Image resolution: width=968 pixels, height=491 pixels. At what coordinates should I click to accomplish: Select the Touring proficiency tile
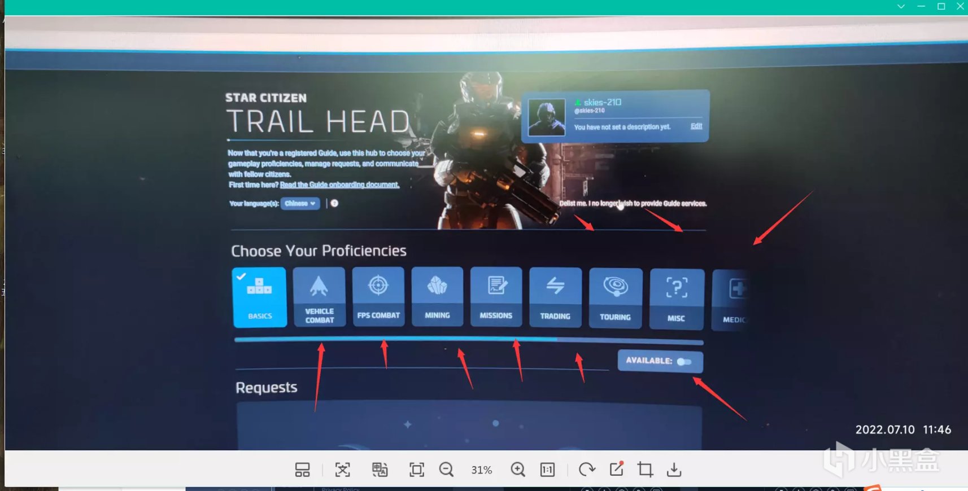tap(616, 298)
